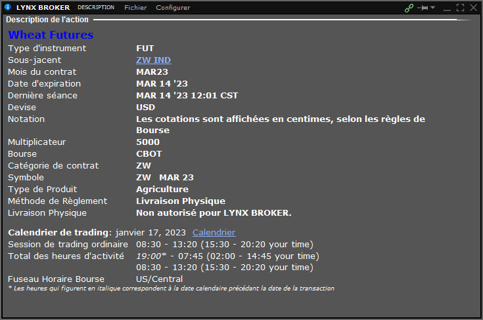
Task: Select 'Non autorisé pour LYNX BROKER.' text
Action: coord(214,213)
